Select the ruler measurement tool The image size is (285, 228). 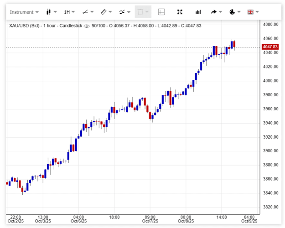(x=104, y=12)
